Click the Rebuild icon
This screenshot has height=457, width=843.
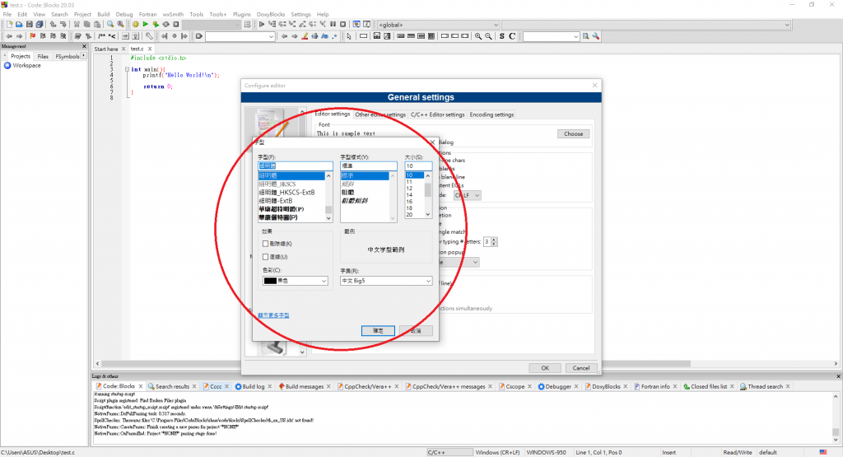pyautogui.click(x=165, y=24)
